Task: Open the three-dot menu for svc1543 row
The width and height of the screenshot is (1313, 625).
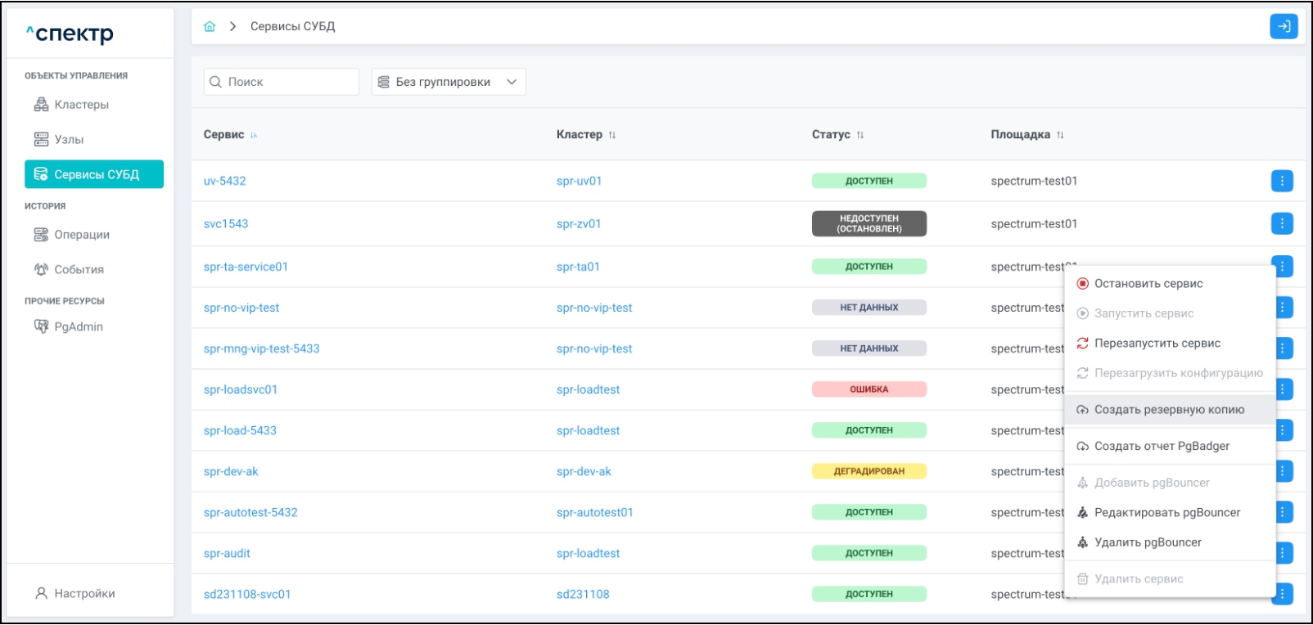Action: (x=1282, y=223)
